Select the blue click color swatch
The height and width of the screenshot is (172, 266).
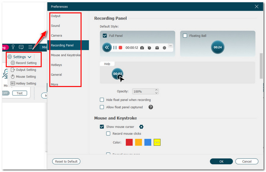[148, 142]
